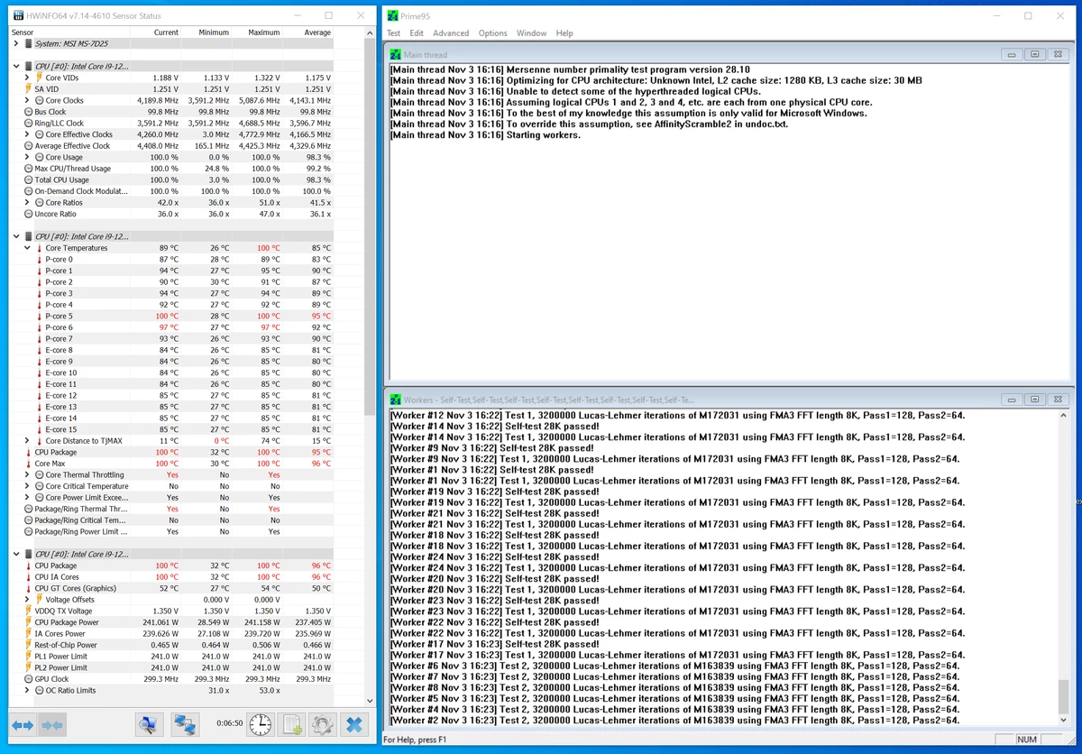Click the clock icon to reset sensor timer
Screen dimensions: 1082x754
click(260, 724)
